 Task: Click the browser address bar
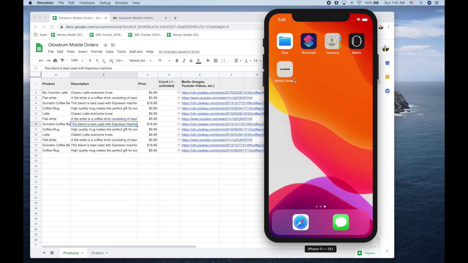click(161, 27)
